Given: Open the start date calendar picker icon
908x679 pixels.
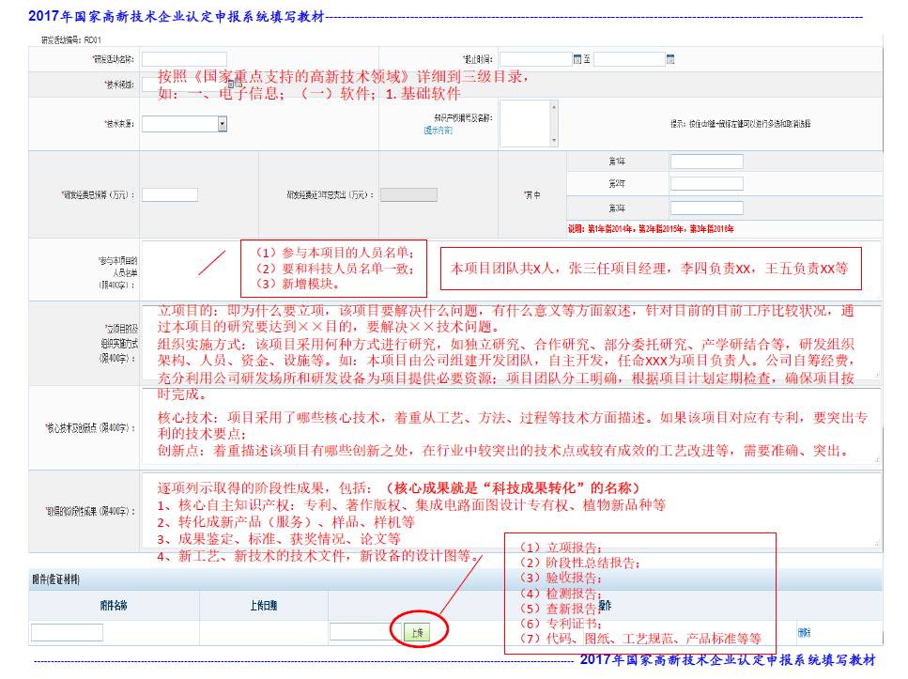Looking at the screenshot, I should (578, 59).
